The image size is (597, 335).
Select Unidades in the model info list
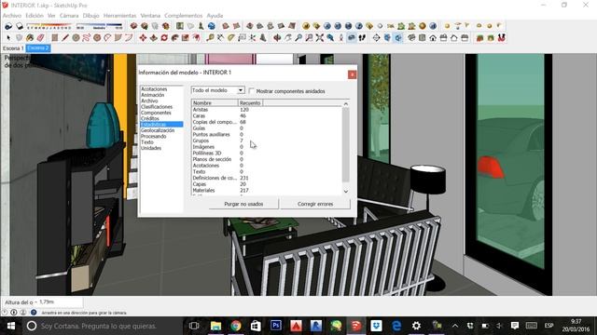click(x=151, y=148)
